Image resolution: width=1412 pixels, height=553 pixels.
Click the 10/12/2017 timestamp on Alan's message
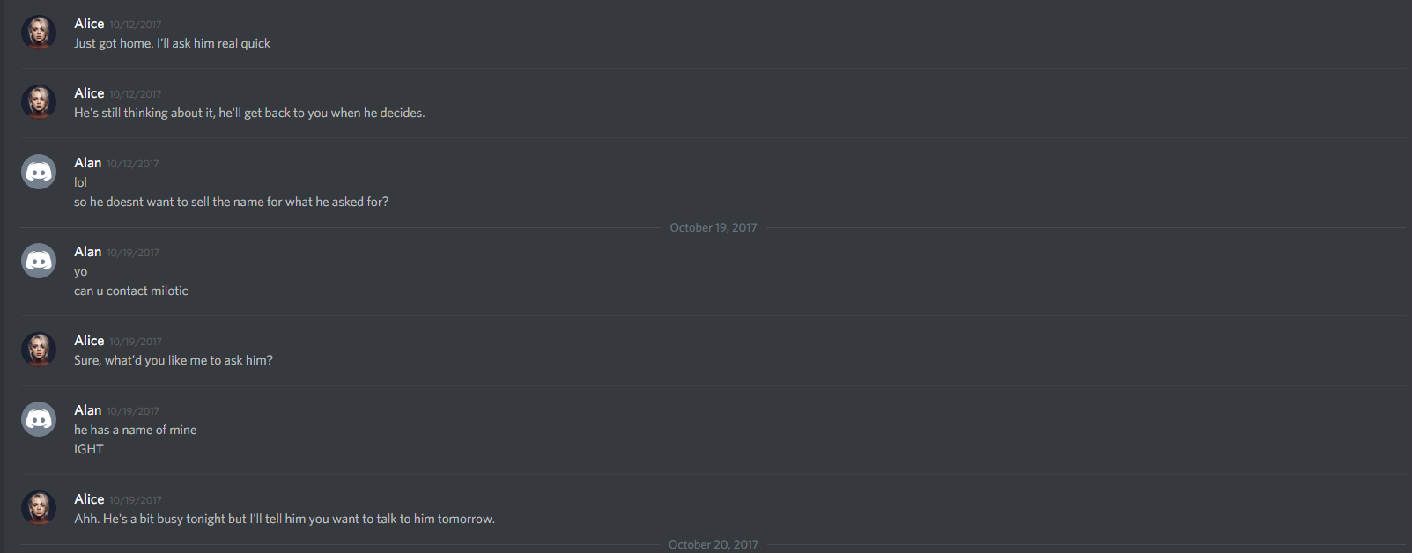coord(133,164)
